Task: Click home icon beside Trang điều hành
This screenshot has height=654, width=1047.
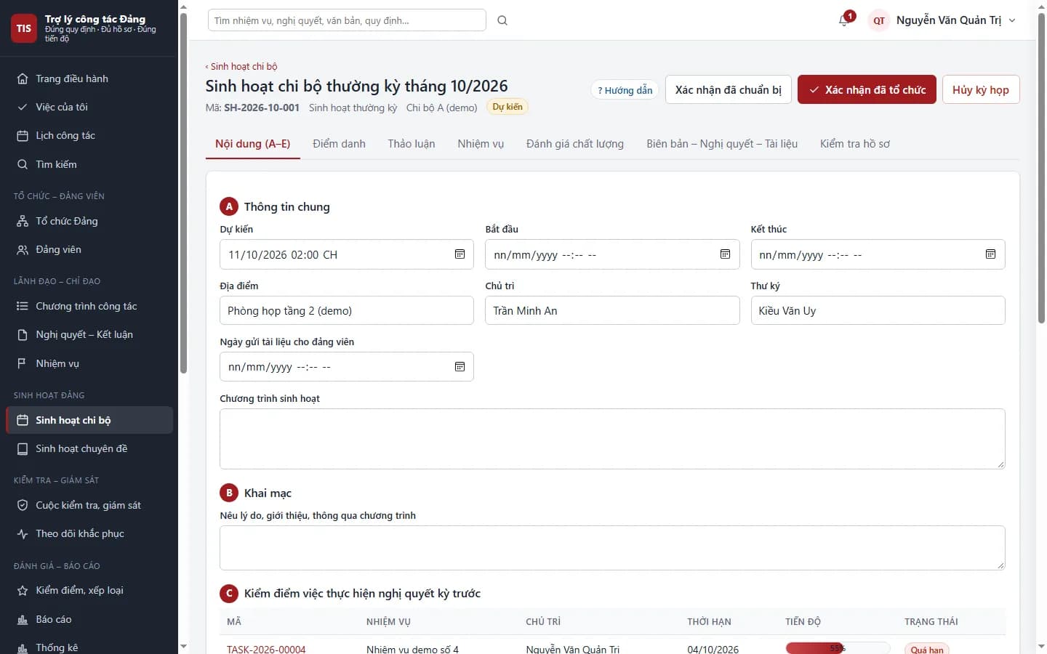Action: [23, 78]
